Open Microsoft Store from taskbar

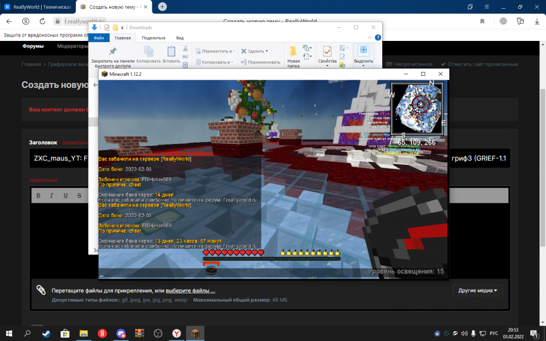[x=65, y=333]
